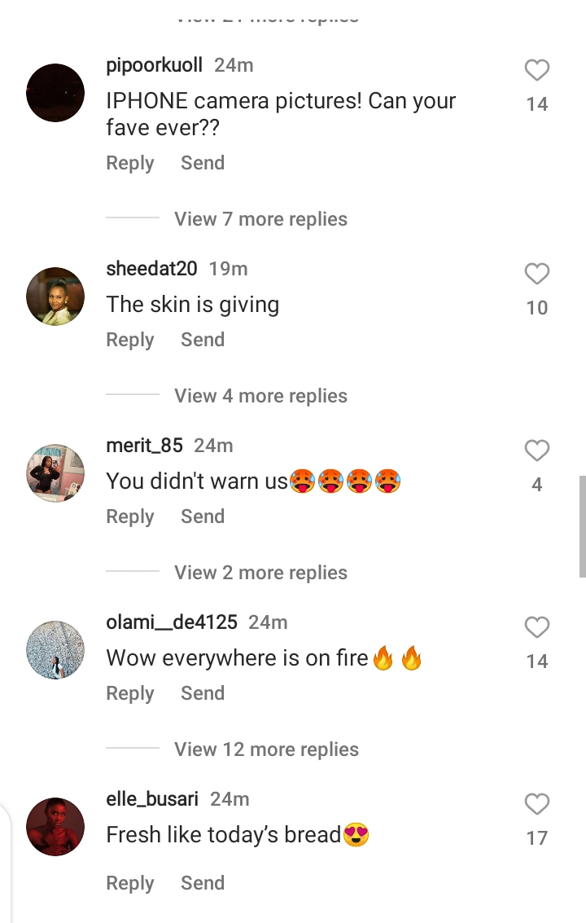Screen dimensions: 586x923
Task: Heart olami__de4125's fire comment
Action: [536, 628]
